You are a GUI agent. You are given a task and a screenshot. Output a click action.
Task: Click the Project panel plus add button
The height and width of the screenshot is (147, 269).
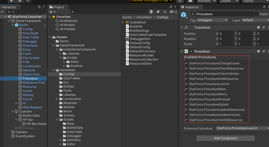pos(51,12)
